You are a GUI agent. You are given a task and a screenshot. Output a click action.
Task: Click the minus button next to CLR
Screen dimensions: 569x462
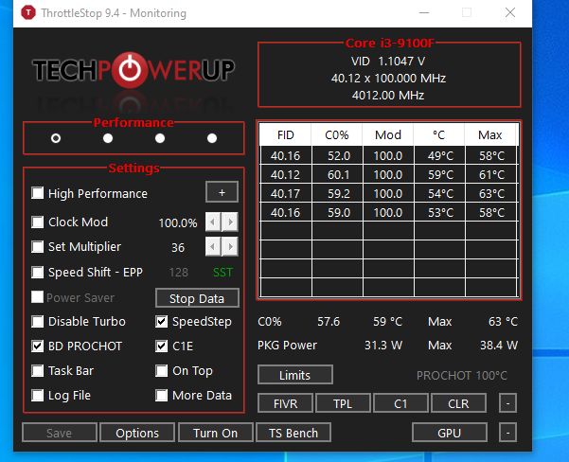click(x=508, y=403)
